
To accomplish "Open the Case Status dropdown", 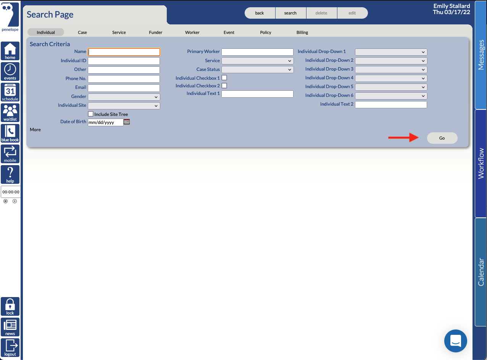I will point(257,69).
